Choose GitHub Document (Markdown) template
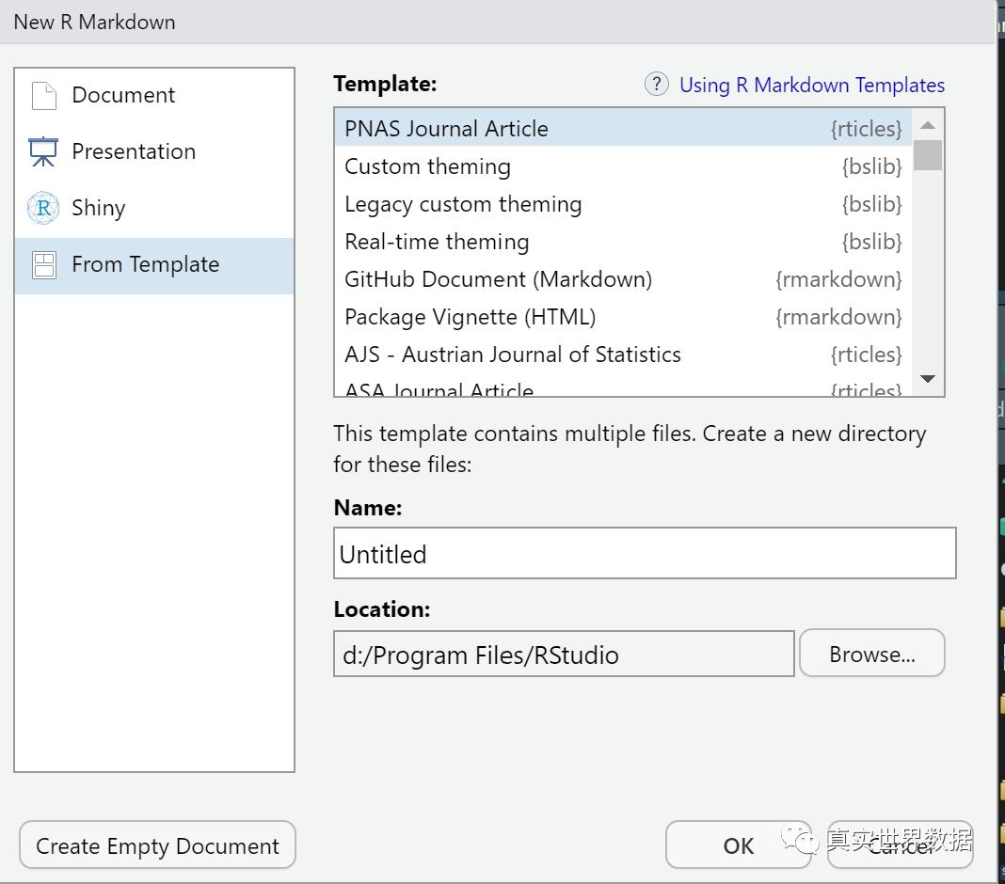 [x=498, y=279]
